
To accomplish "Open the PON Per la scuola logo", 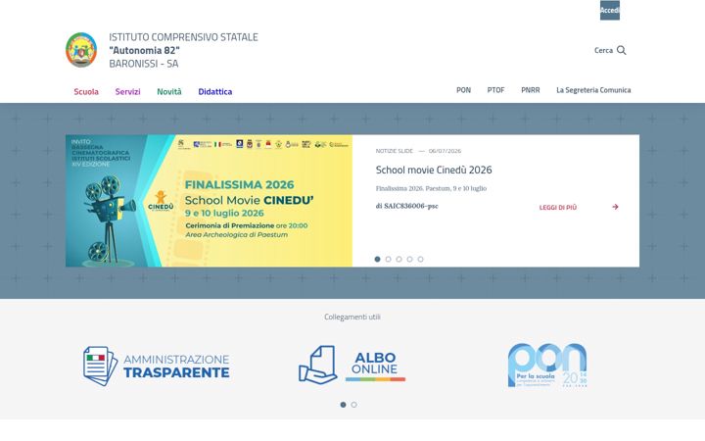I will coord(547,365).
